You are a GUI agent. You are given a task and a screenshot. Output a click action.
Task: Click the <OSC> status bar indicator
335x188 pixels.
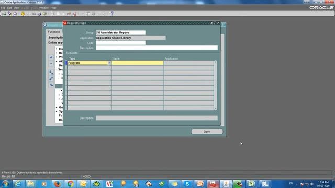[87, 177]
